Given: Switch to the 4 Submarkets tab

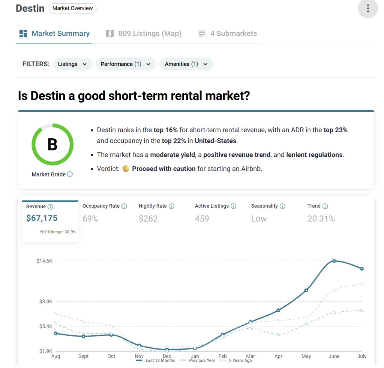Looking at the screenshot, I should (x=228, y=34).
